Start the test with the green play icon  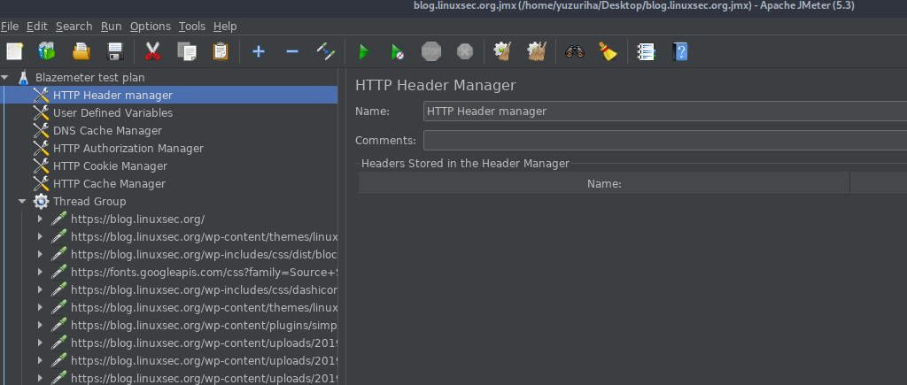point(364,51)
